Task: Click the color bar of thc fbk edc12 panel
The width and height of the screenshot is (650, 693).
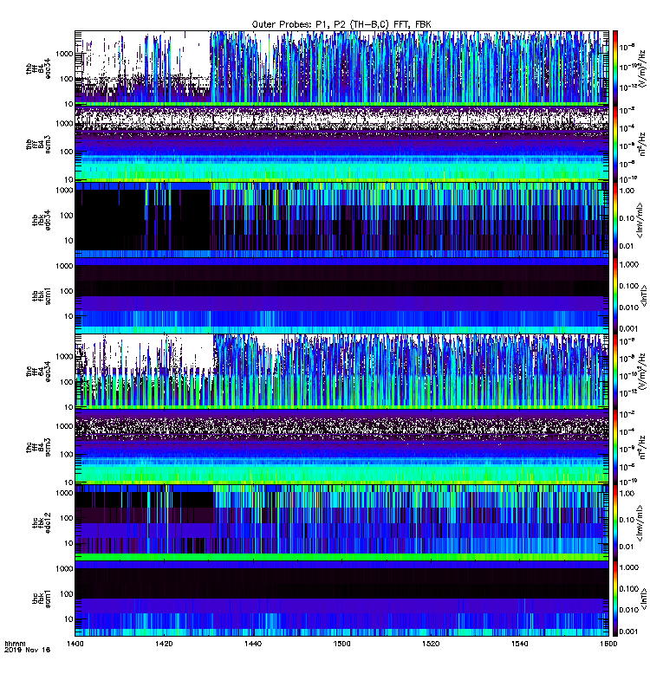Action: [615, 522]
